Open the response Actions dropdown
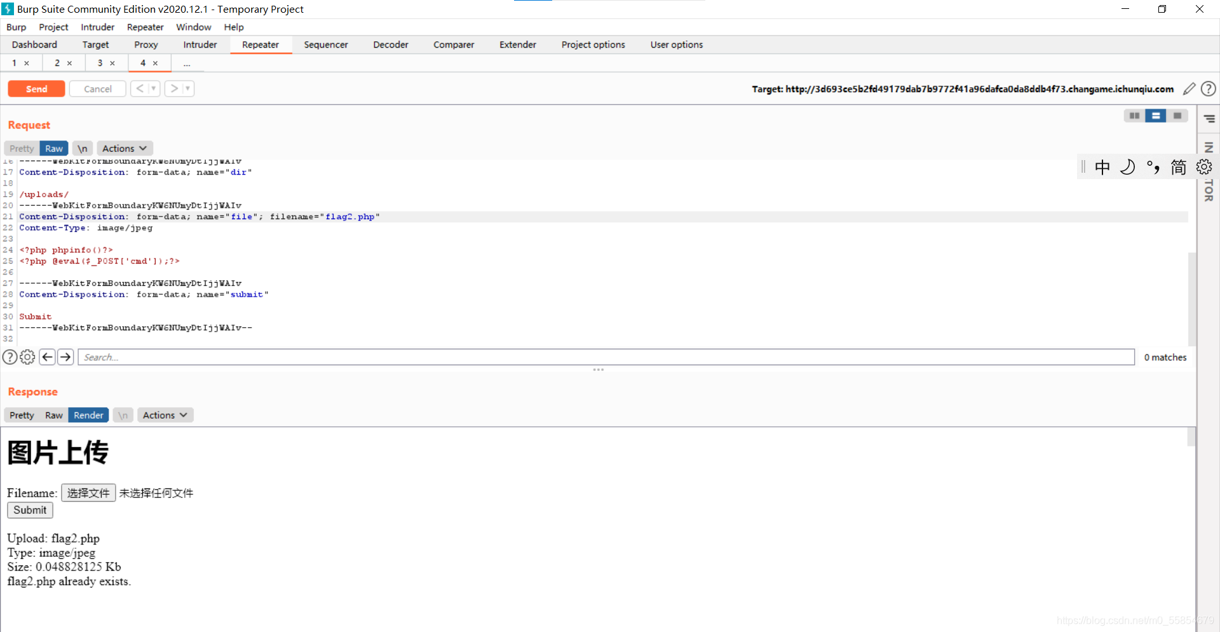Image resolution: width=1220 pixels, height=632 pixels. click(165, 415)
